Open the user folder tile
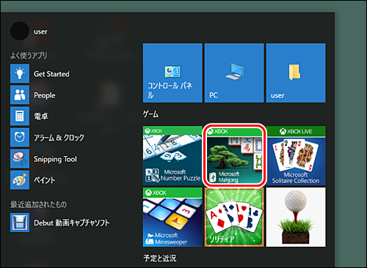Viewport: 367px width, 268px height. [296, 72]
